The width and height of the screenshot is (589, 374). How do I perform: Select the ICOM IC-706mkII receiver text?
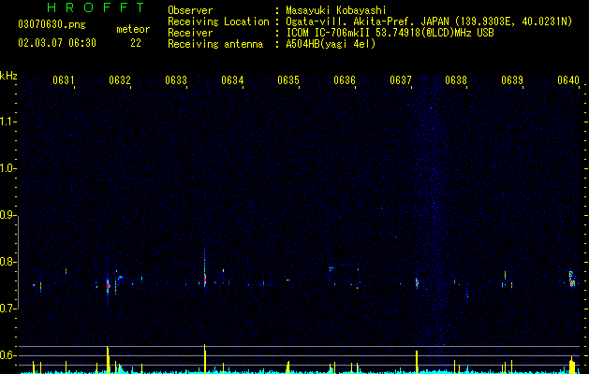point(390,33)
